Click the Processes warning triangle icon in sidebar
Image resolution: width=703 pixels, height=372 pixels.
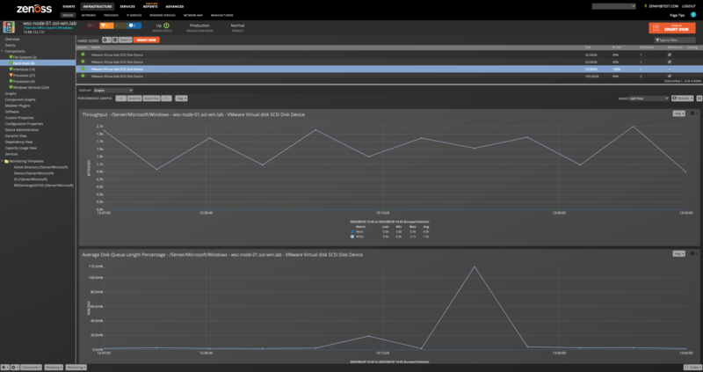click(x=11, y=76)
